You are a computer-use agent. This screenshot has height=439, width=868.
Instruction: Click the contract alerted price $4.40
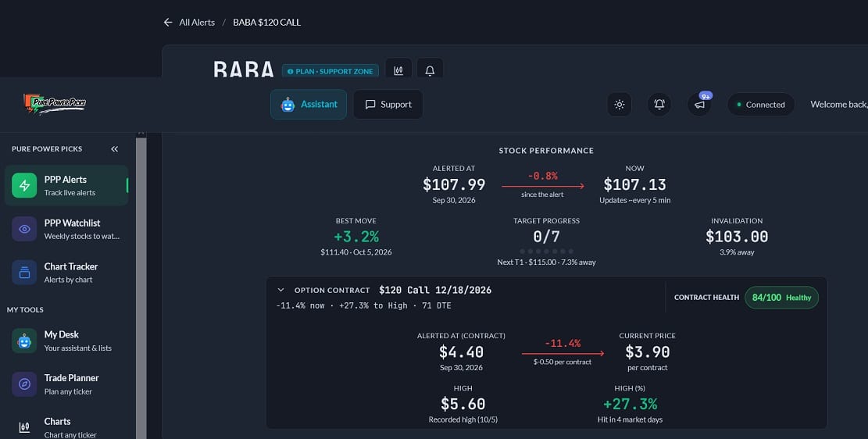pyautogui.click(x=461, y=352)
